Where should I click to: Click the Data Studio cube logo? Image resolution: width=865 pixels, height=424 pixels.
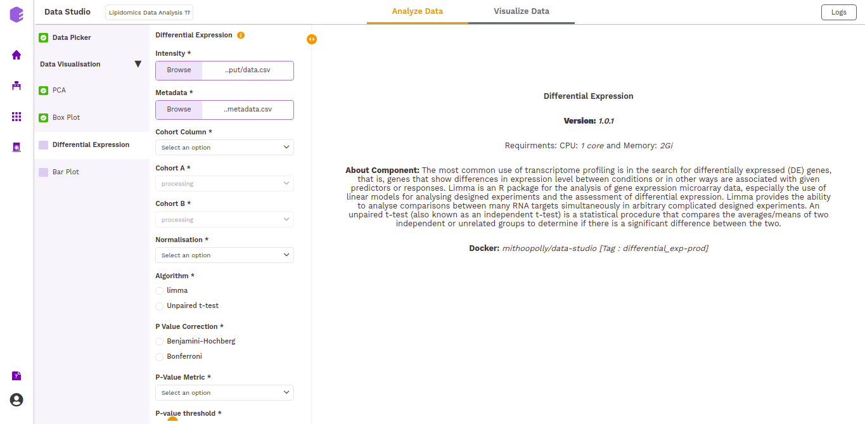pyautogui.click(x=16, y=14)
